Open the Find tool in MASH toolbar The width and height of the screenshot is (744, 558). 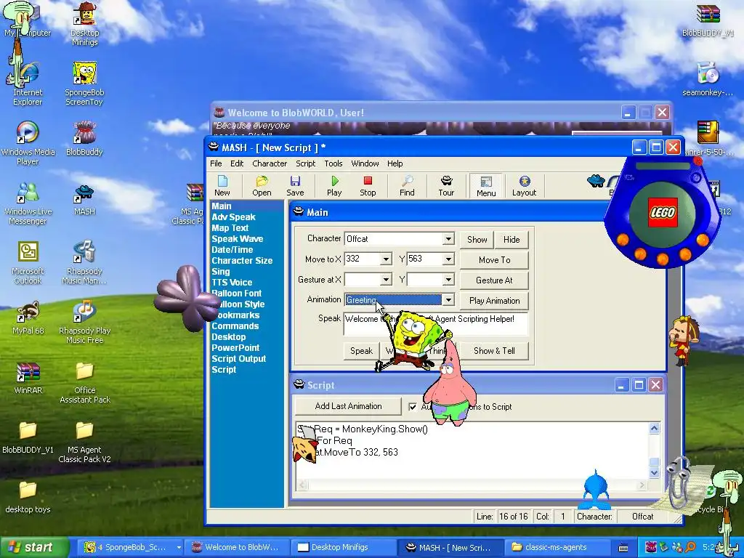[407, 185]
